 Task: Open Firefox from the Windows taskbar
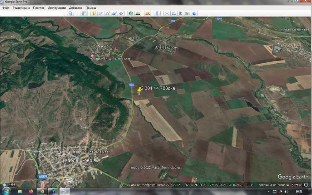(31, 191)
